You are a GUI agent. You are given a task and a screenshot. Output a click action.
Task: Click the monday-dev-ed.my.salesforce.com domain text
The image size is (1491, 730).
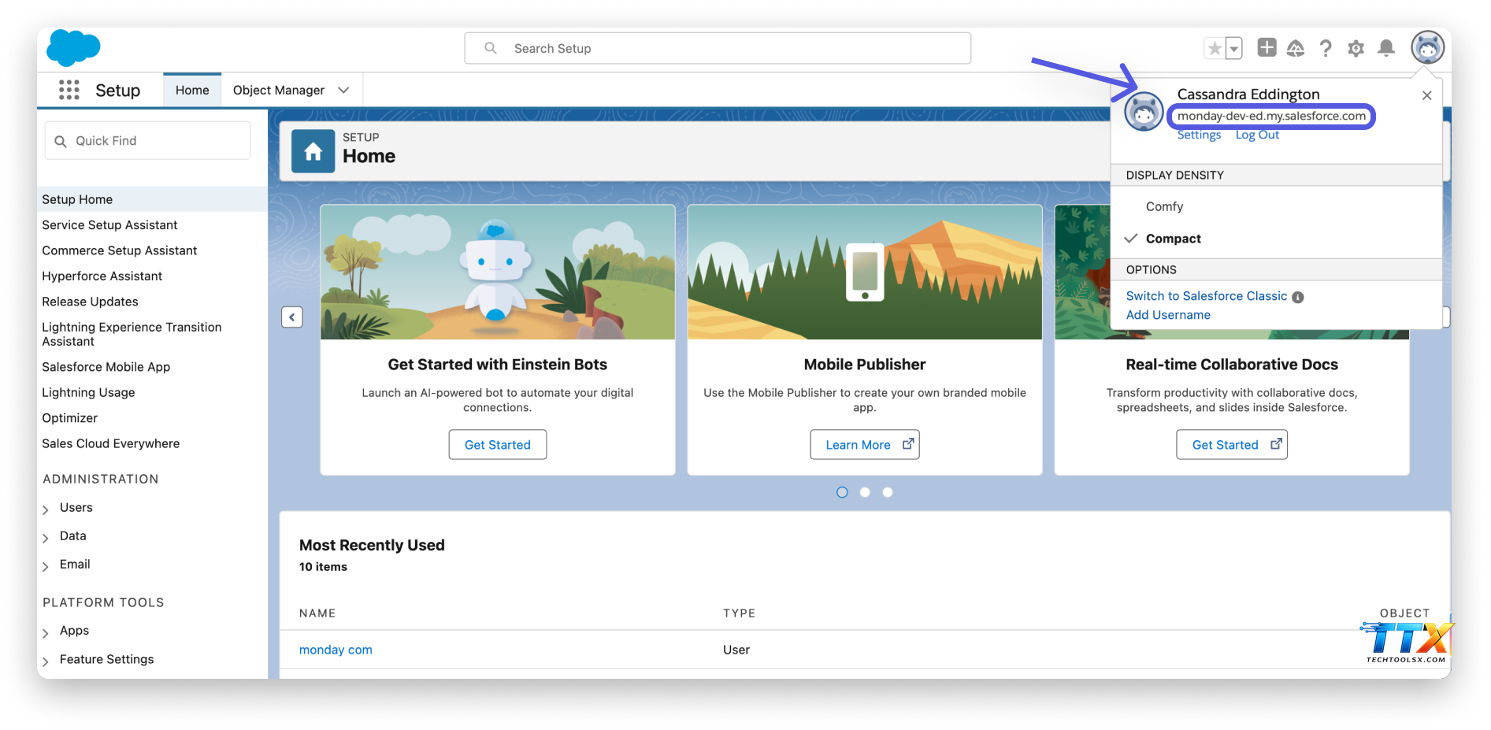(x=1271, y=116)
